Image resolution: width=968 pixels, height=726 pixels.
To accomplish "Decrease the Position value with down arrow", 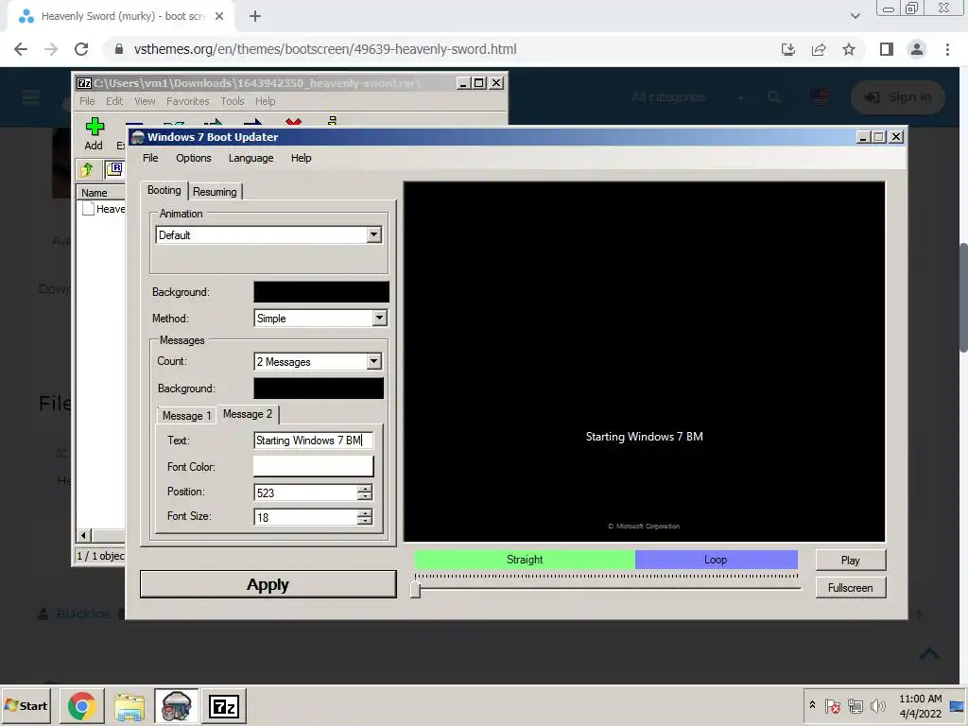I will tap(365, 496).
